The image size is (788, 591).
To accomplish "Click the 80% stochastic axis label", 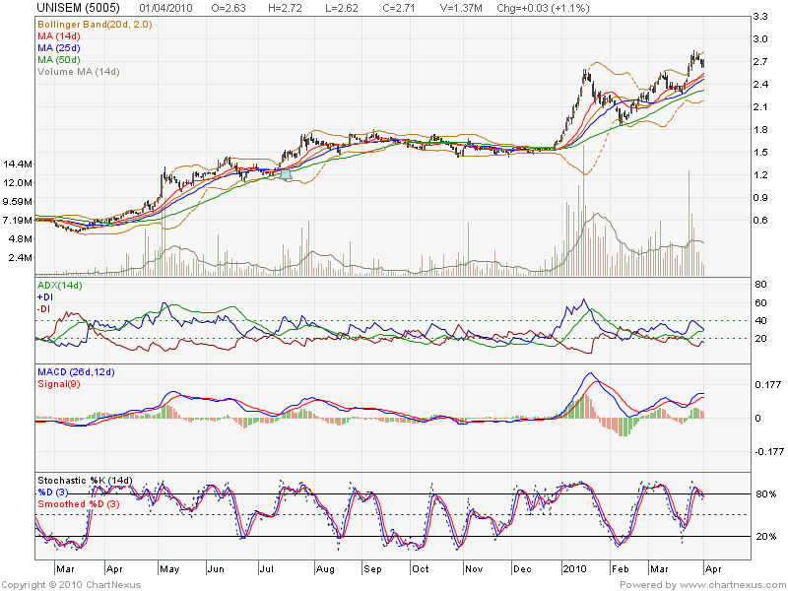I will [x=766, y=494].
